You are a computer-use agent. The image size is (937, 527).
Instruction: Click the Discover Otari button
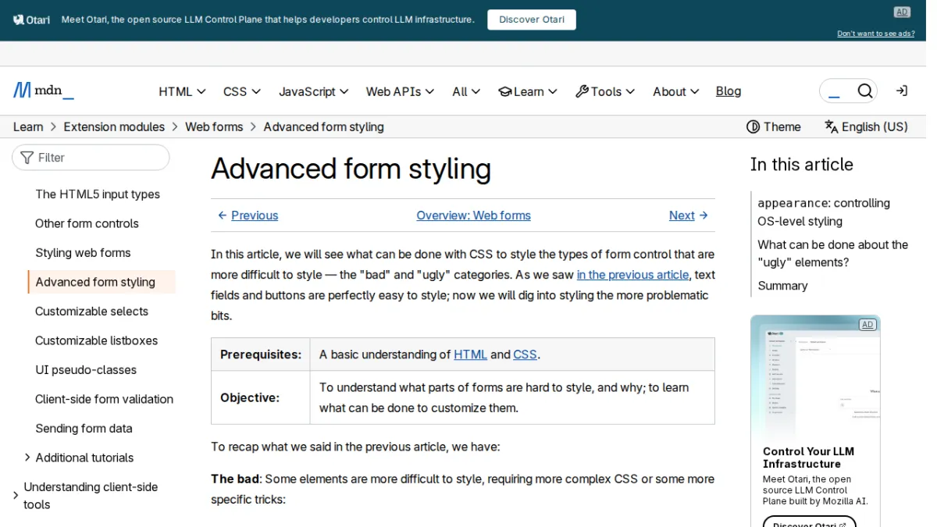[532, 20]
